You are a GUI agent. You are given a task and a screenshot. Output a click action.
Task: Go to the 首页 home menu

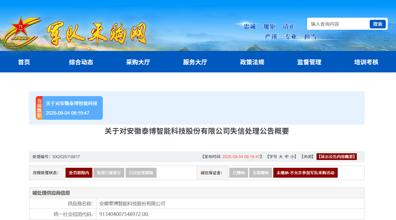coord(24,62)
